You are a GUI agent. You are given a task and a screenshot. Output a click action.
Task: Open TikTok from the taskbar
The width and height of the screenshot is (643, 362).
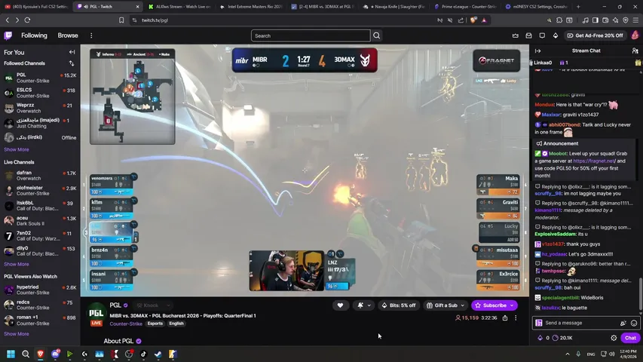(x=143, y=354)
